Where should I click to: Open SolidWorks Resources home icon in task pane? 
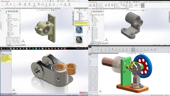(73, 12)
